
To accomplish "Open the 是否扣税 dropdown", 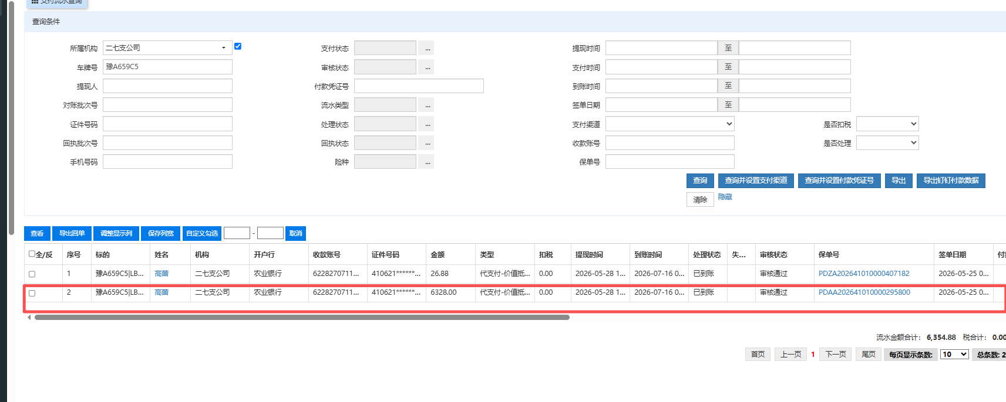I will tap(887, 124).
